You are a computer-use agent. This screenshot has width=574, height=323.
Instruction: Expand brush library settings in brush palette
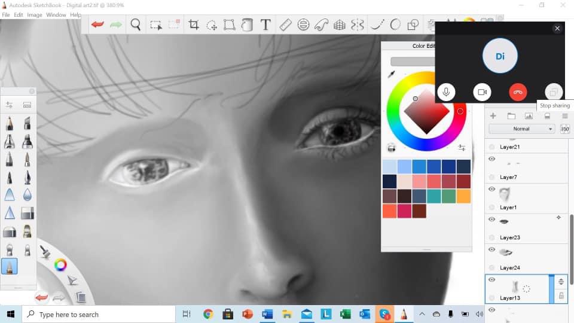pyautogui.click(x=9, y=105)
